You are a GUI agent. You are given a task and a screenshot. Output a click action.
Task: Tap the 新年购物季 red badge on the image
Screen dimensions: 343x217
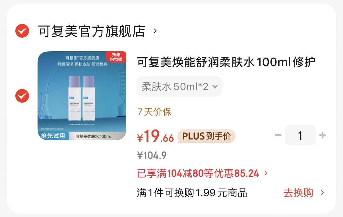point(116,57)
